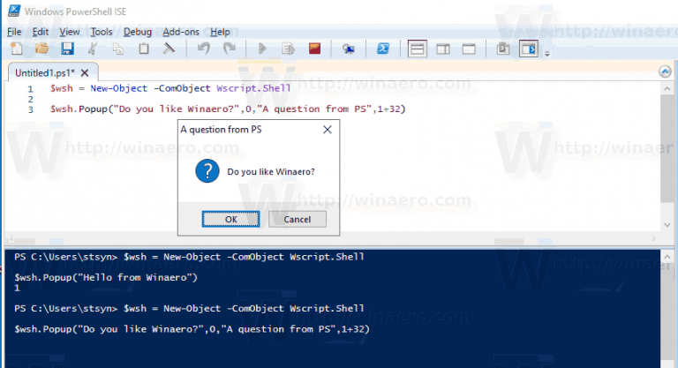Click Cancel in the popup dialog
678x368 pixels.
click(x=297, y=219)
